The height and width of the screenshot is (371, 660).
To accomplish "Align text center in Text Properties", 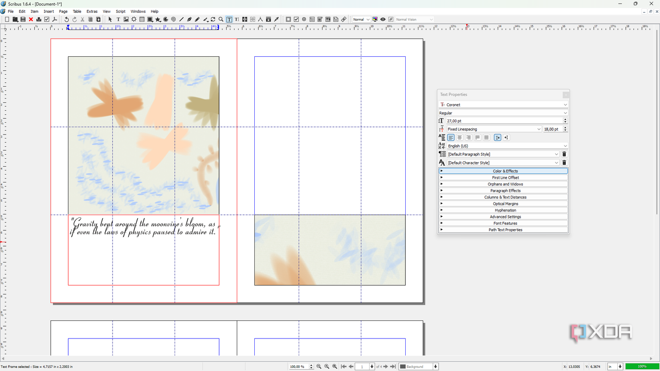I will click(460, 138).
